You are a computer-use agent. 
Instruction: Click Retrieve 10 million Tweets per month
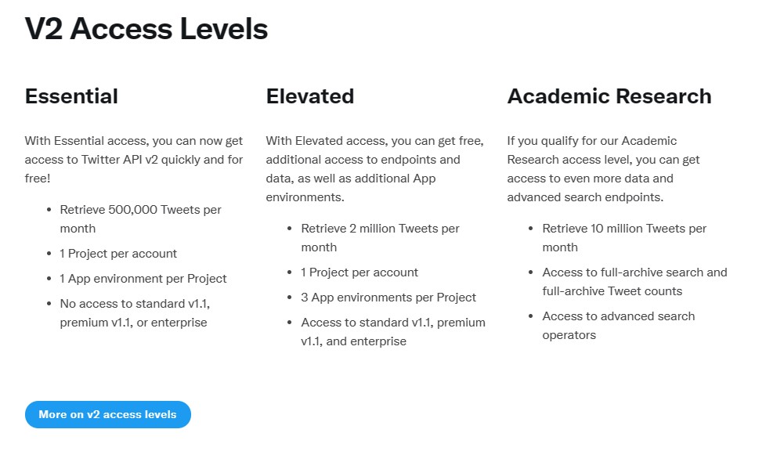click(x=624, y=237)
